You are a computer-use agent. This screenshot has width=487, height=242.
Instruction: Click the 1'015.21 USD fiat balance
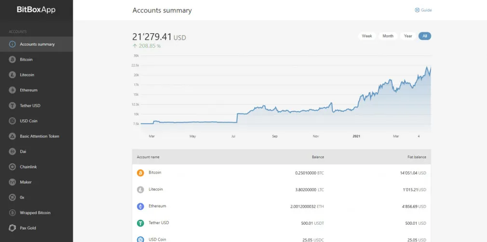pos(415,190)
